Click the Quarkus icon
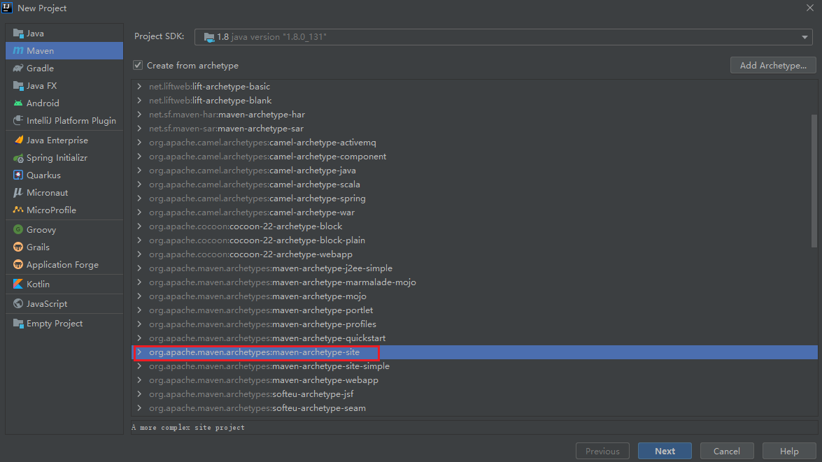This screenshot has width=822, height=462. (18, 175)
